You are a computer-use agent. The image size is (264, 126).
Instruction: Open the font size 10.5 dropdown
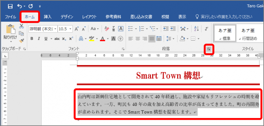click(x=71, y=29)
